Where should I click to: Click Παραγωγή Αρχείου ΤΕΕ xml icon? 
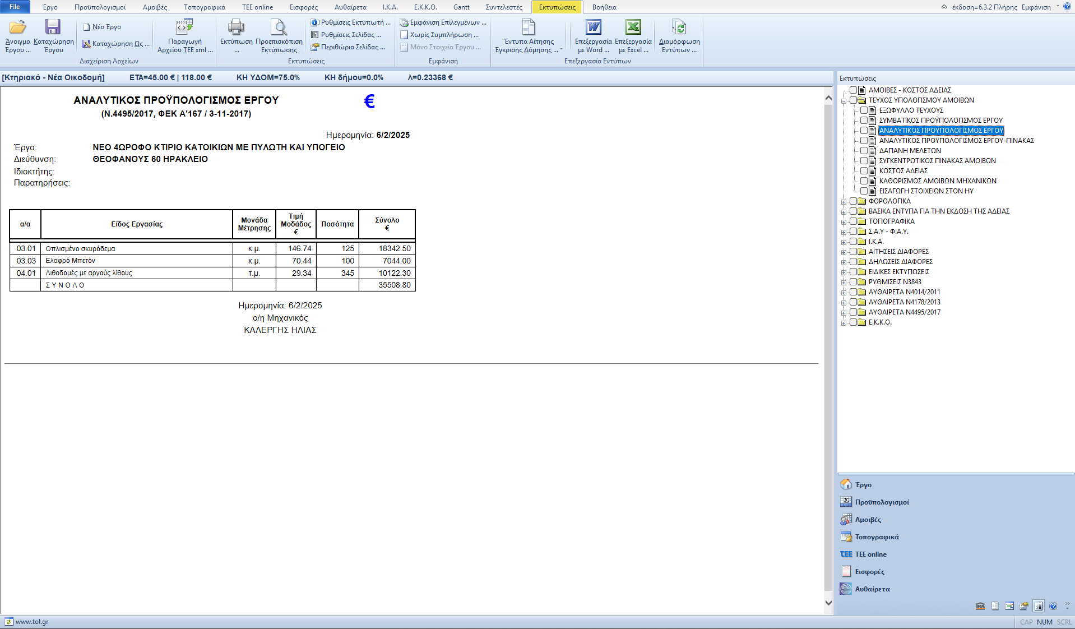(x=184, y=27)
